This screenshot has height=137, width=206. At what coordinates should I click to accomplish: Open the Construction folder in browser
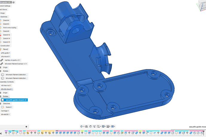[x=5, y=46]
